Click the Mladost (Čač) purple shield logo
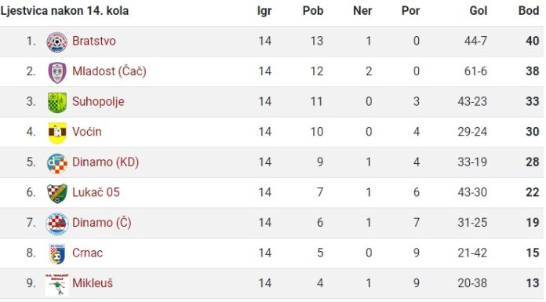The height and width of the screenshot is (302, 546). (57, 72)
